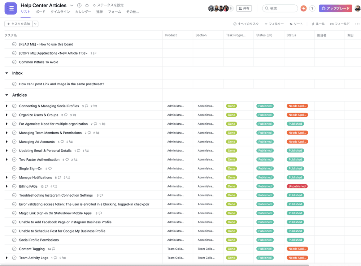The height and width of the screenshot is (266, 361).
Task: Open the help question mark icon
Action: 312,8
